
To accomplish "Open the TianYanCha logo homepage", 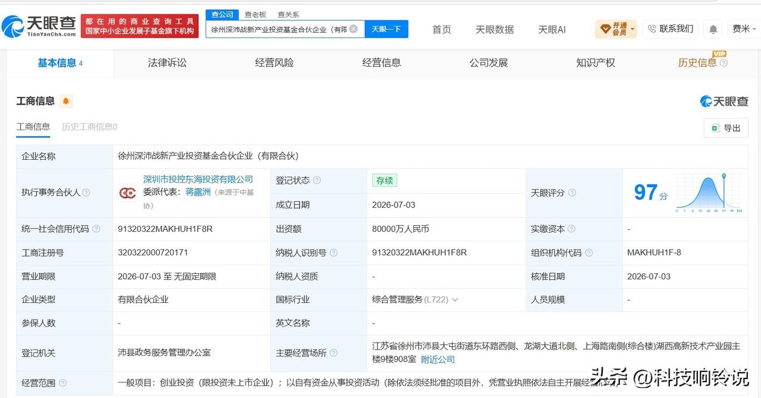I will pyautogui.click(x=39, y=26).
